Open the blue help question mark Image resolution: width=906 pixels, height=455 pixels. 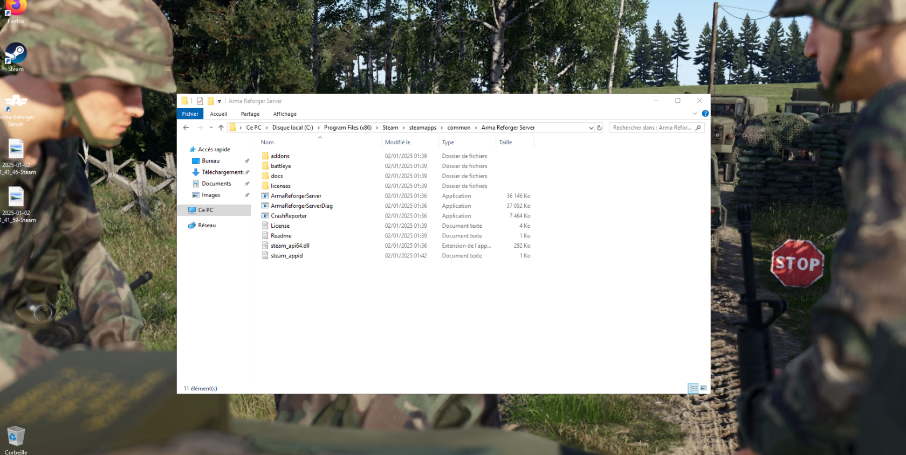[705, 114]
